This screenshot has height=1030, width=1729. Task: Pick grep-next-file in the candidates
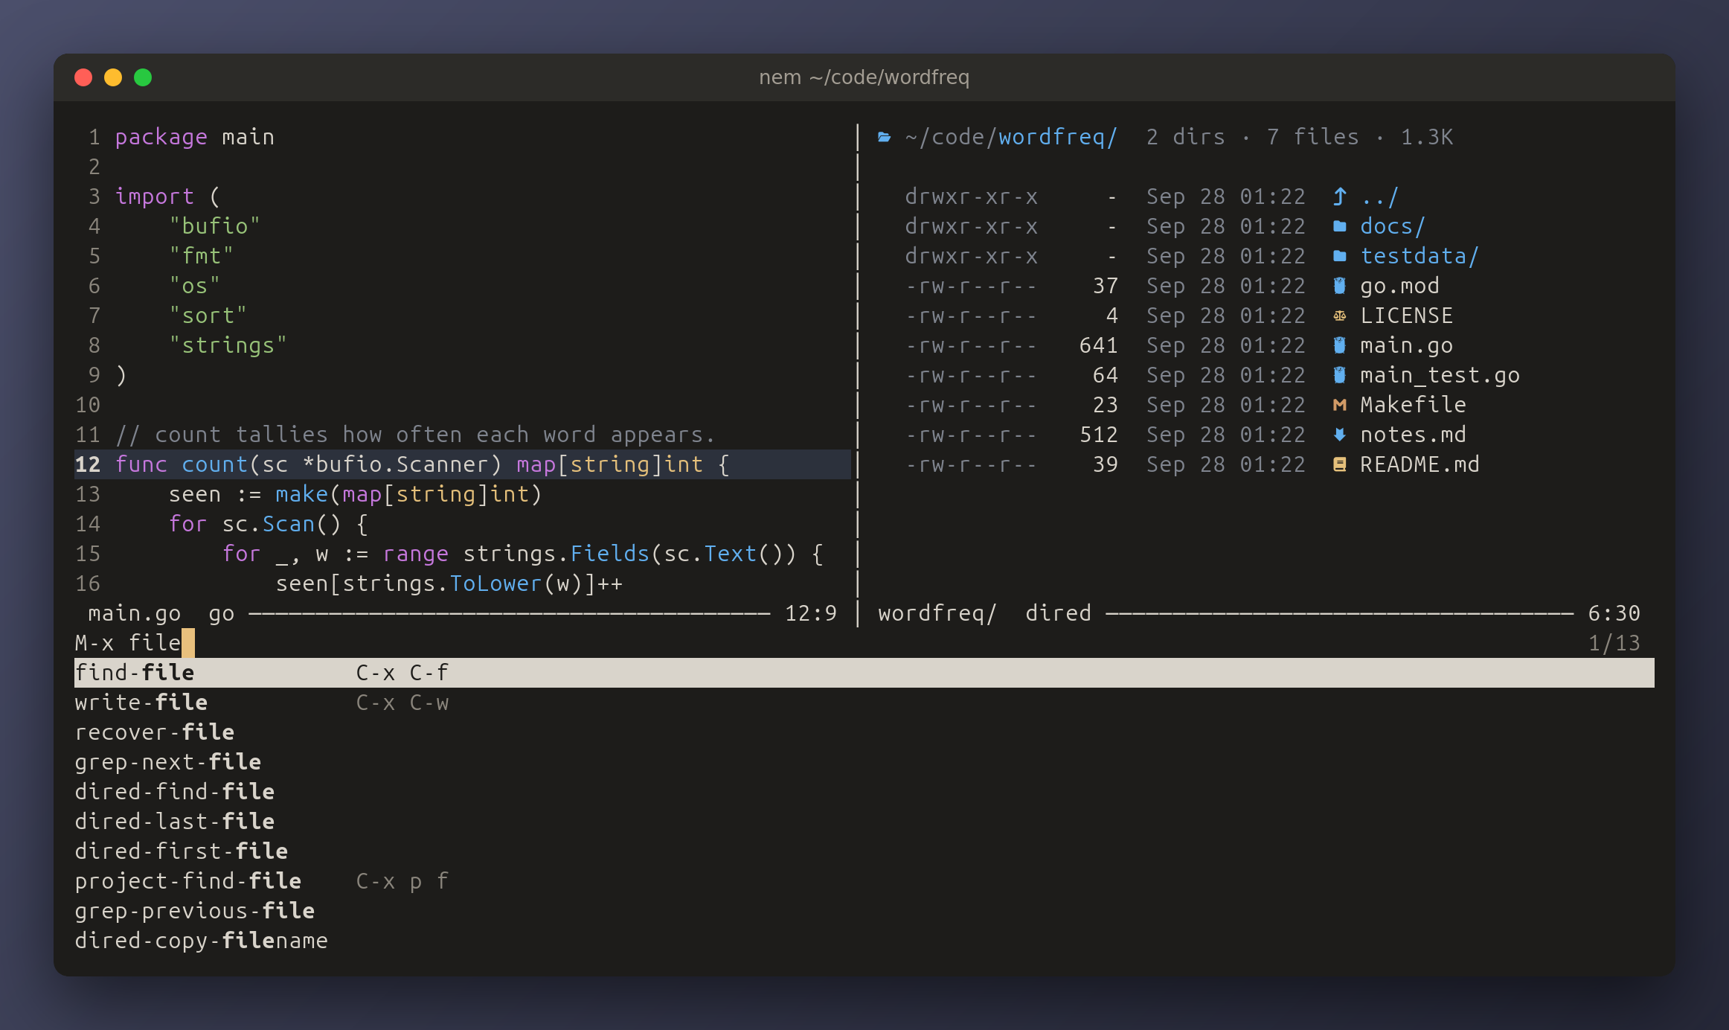point(168,762)
